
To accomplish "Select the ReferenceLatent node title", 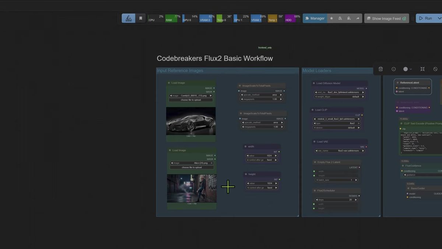I will pyautogui.click(x=410, y=83).
